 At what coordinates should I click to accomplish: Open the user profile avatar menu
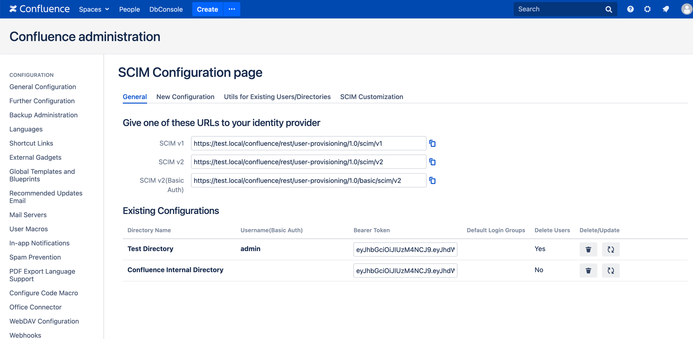pos(687,9)
